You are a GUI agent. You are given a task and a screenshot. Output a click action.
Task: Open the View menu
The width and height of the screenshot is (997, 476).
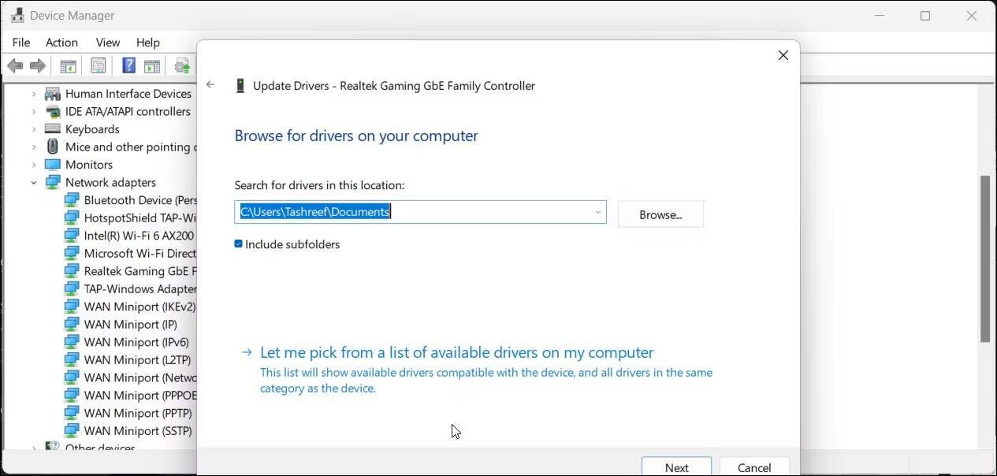point(107,42)
